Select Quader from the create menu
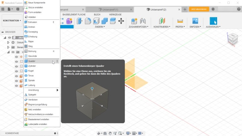Screen dimensions: 242x136 (x=32, y=61)
